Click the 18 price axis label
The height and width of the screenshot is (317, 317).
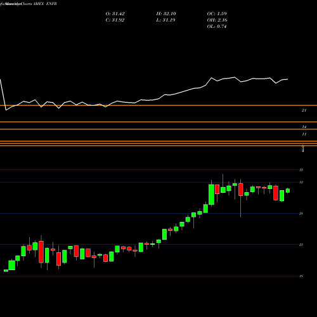tap(301, 276)
